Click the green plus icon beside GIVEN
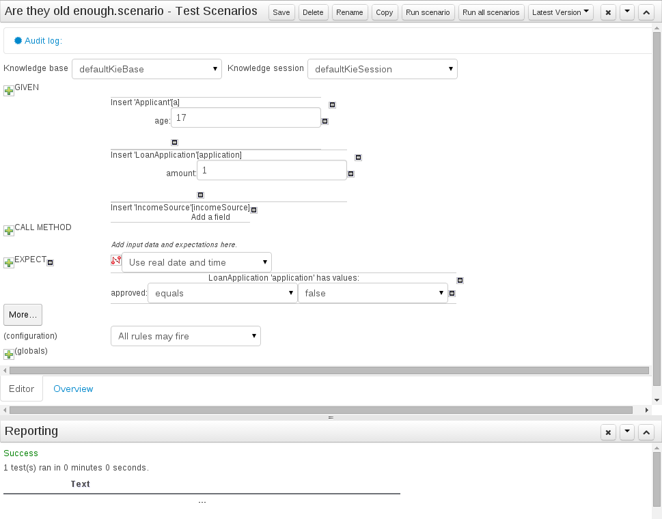This screenshot has width=662, height=519. tap(9, 91)
